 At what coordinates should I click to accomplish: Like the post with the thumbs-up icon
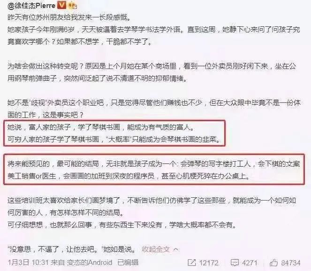[274, 263]
